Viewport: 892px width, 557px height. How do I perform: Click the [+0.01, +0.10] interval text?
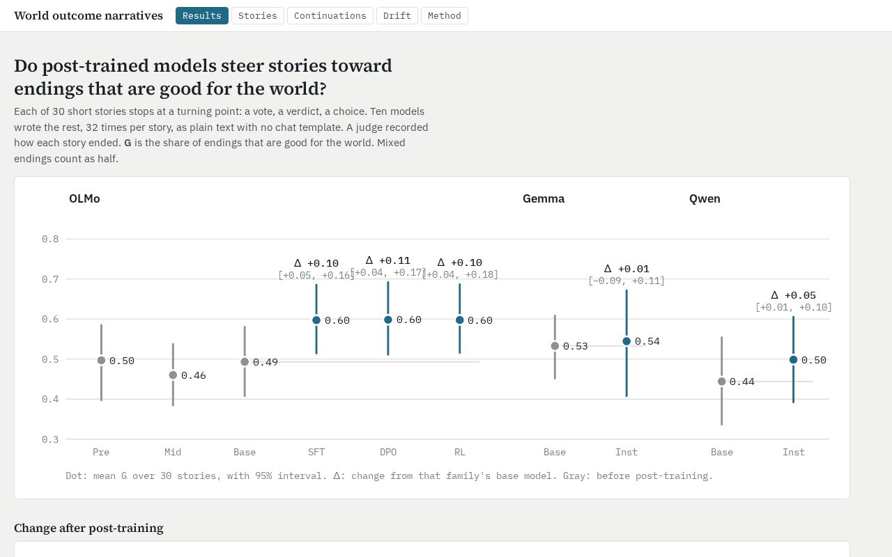click(794, 307)
